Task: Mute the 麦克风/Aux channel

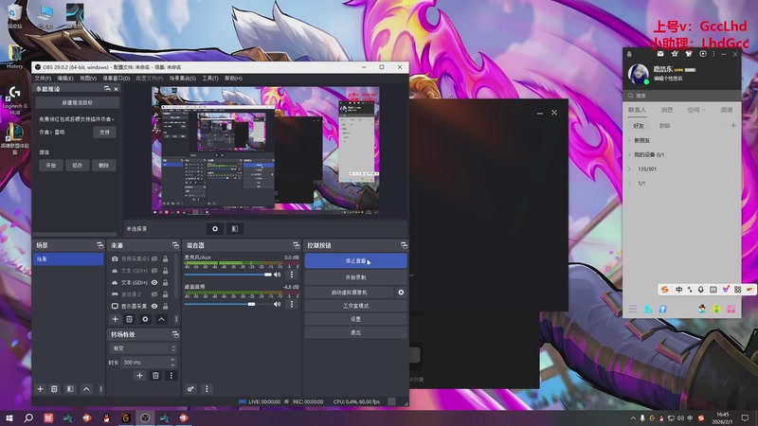Action: coord(277,275)
